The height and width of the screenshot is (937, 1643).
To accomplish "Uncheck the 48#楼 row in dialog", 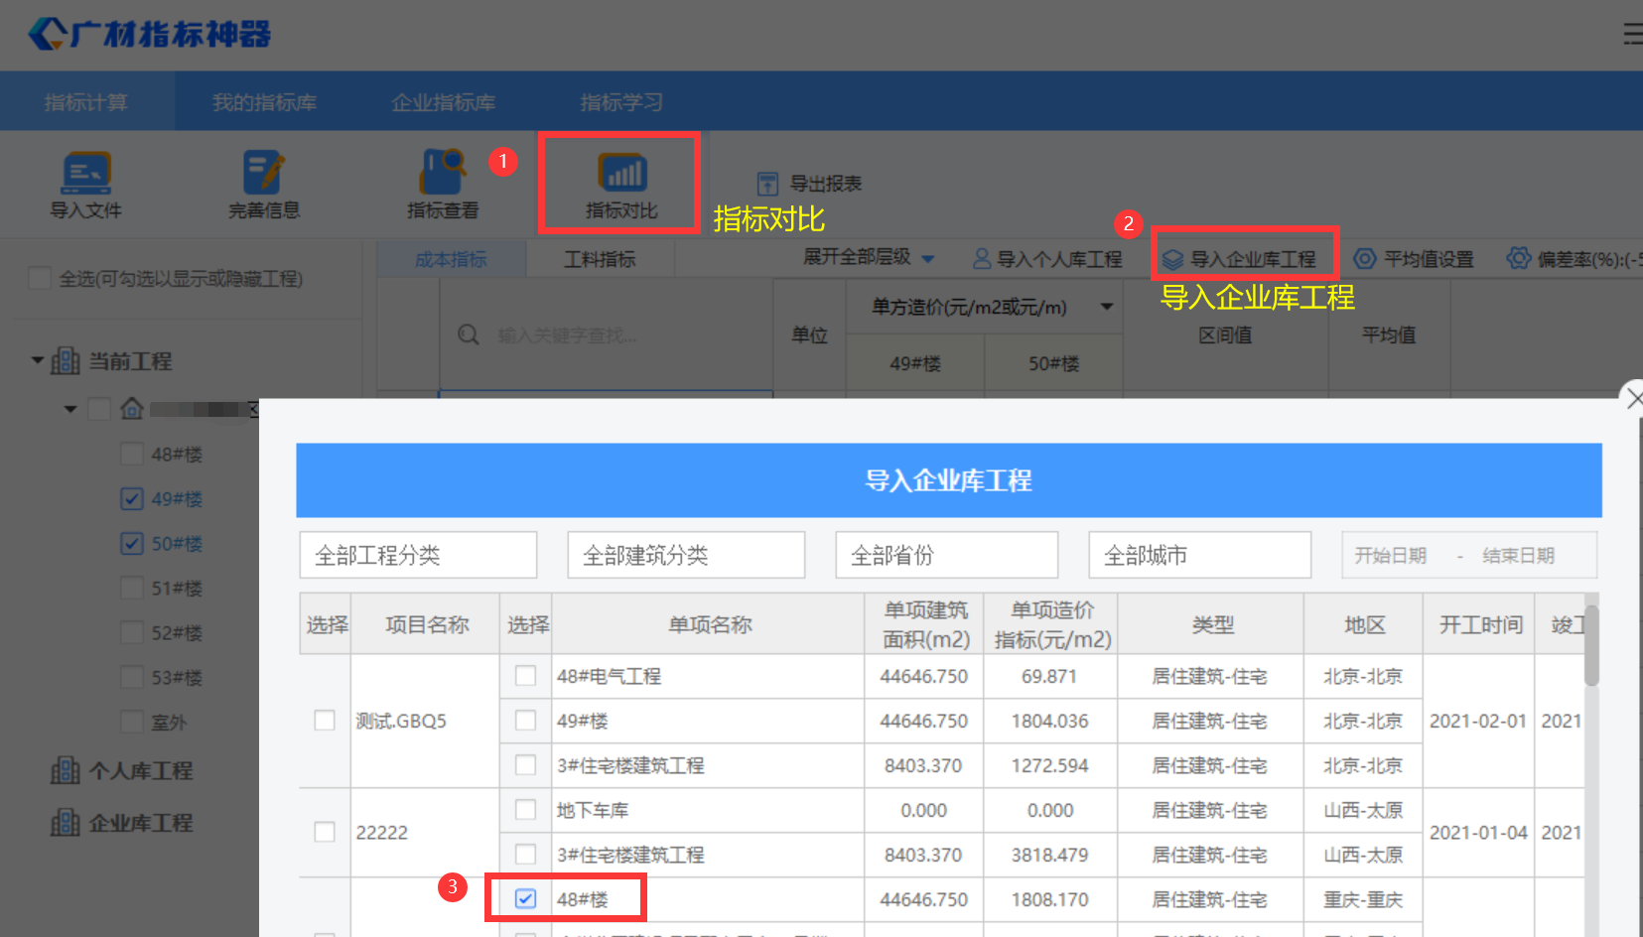I will pos(525,899).
